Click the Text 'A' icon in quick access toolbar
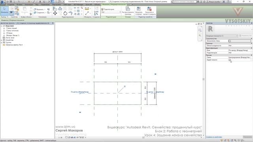The height and width of the screenshot is (142, 253). 40,2
